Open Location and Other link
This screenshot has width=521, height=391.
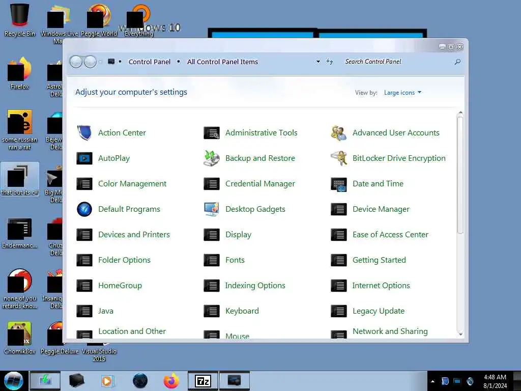pos(132,331)
